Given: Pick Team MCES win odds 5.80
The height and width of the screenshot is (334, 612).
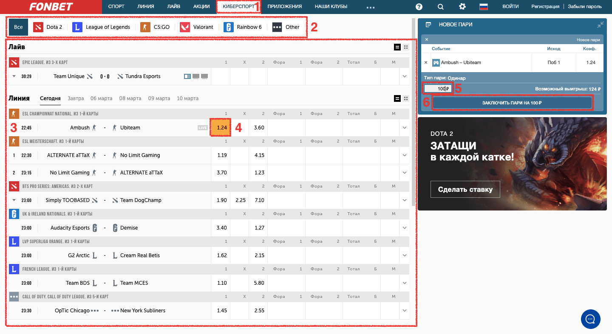Looking at the screenshot, I should pos(259,283).
